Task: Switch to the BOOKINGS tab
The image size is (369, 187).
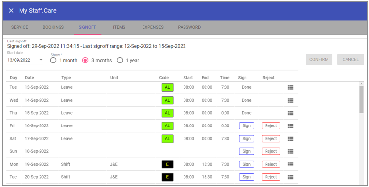Action: tap(53, 27)
